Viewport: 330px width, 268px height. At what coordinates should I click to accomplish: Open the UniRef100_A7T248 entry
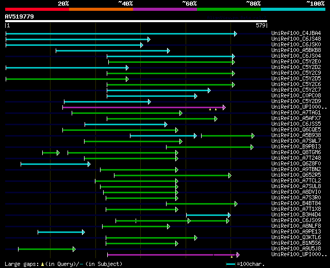[296, 158]
